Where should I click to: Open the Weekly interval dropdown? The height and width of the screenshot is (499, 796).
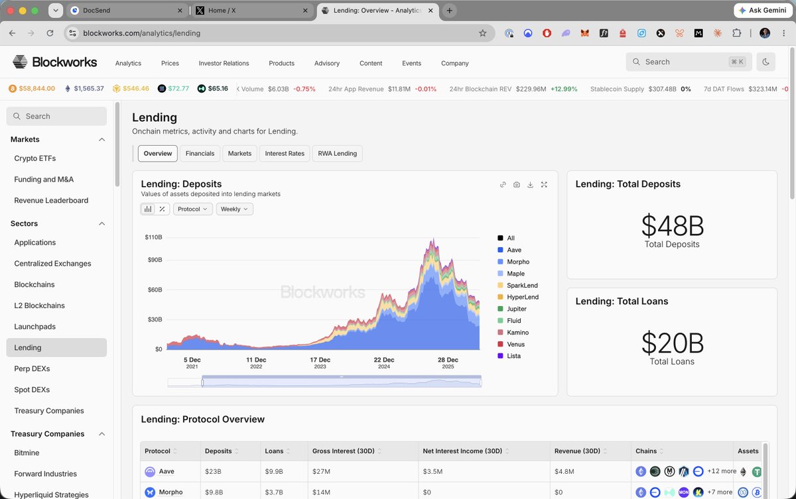[x=235, y=209]
